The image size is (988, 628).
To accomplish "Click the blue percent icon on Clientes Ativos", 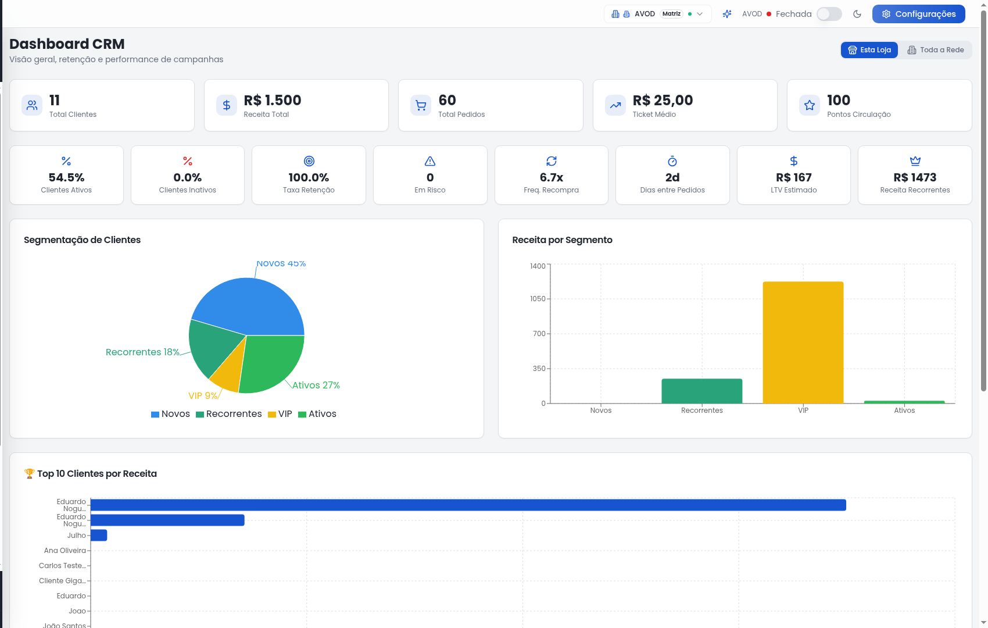I will coord(66,161).
